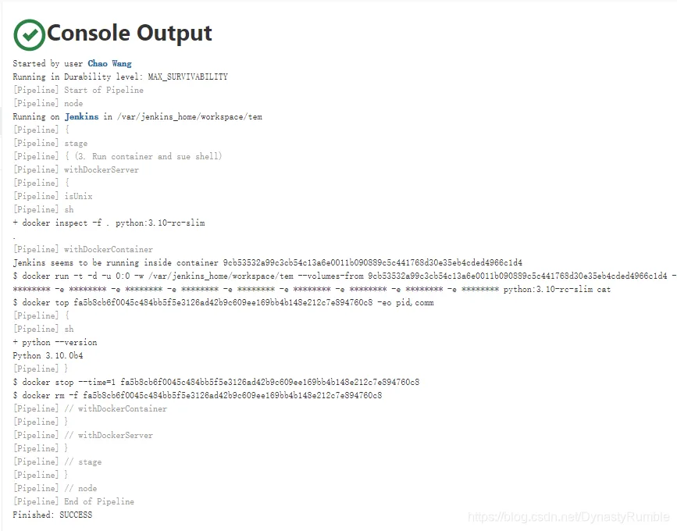The height and width of the screenshot is (531, 677).
Task: Select the Finished: SUCCESS line
Action: (52, 515)
